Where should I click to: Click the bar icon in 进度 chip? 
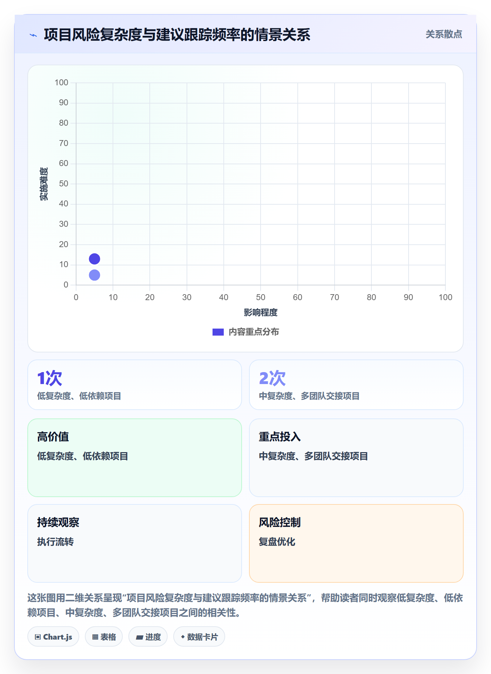(140, 637)
